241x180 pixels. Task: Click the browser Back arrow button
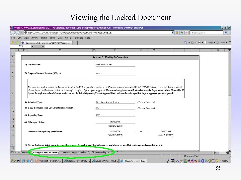point(13,33)
